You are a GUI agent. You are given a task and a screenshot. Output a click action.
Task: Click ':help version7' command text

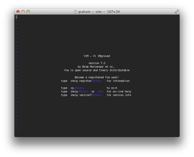pos(81,95)
